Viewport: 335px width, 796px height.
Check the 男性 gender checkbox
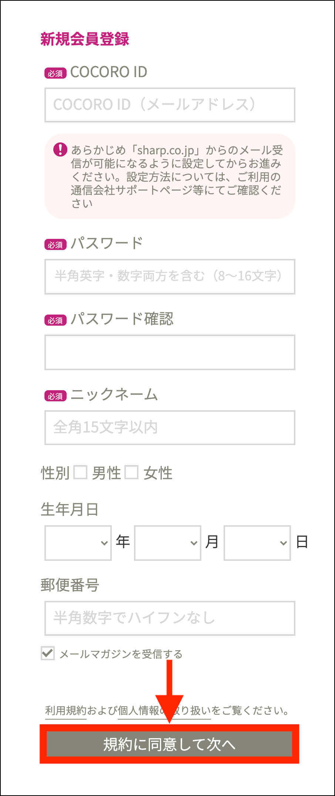point(80,473)
